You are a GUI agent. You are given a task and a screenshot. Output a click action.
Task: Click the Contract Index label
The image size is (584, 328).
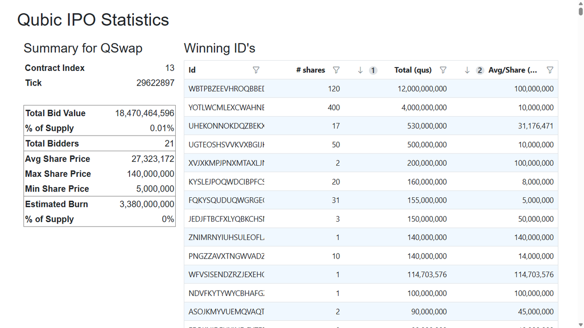[x=55, y=68]
